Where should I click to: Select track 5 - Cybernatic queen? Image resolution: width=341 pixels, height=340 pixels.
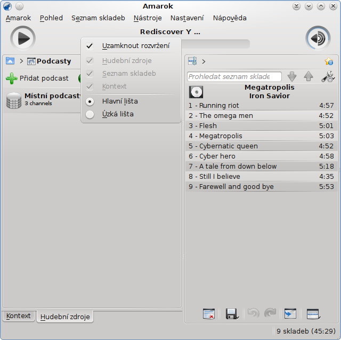pos(261,146)
